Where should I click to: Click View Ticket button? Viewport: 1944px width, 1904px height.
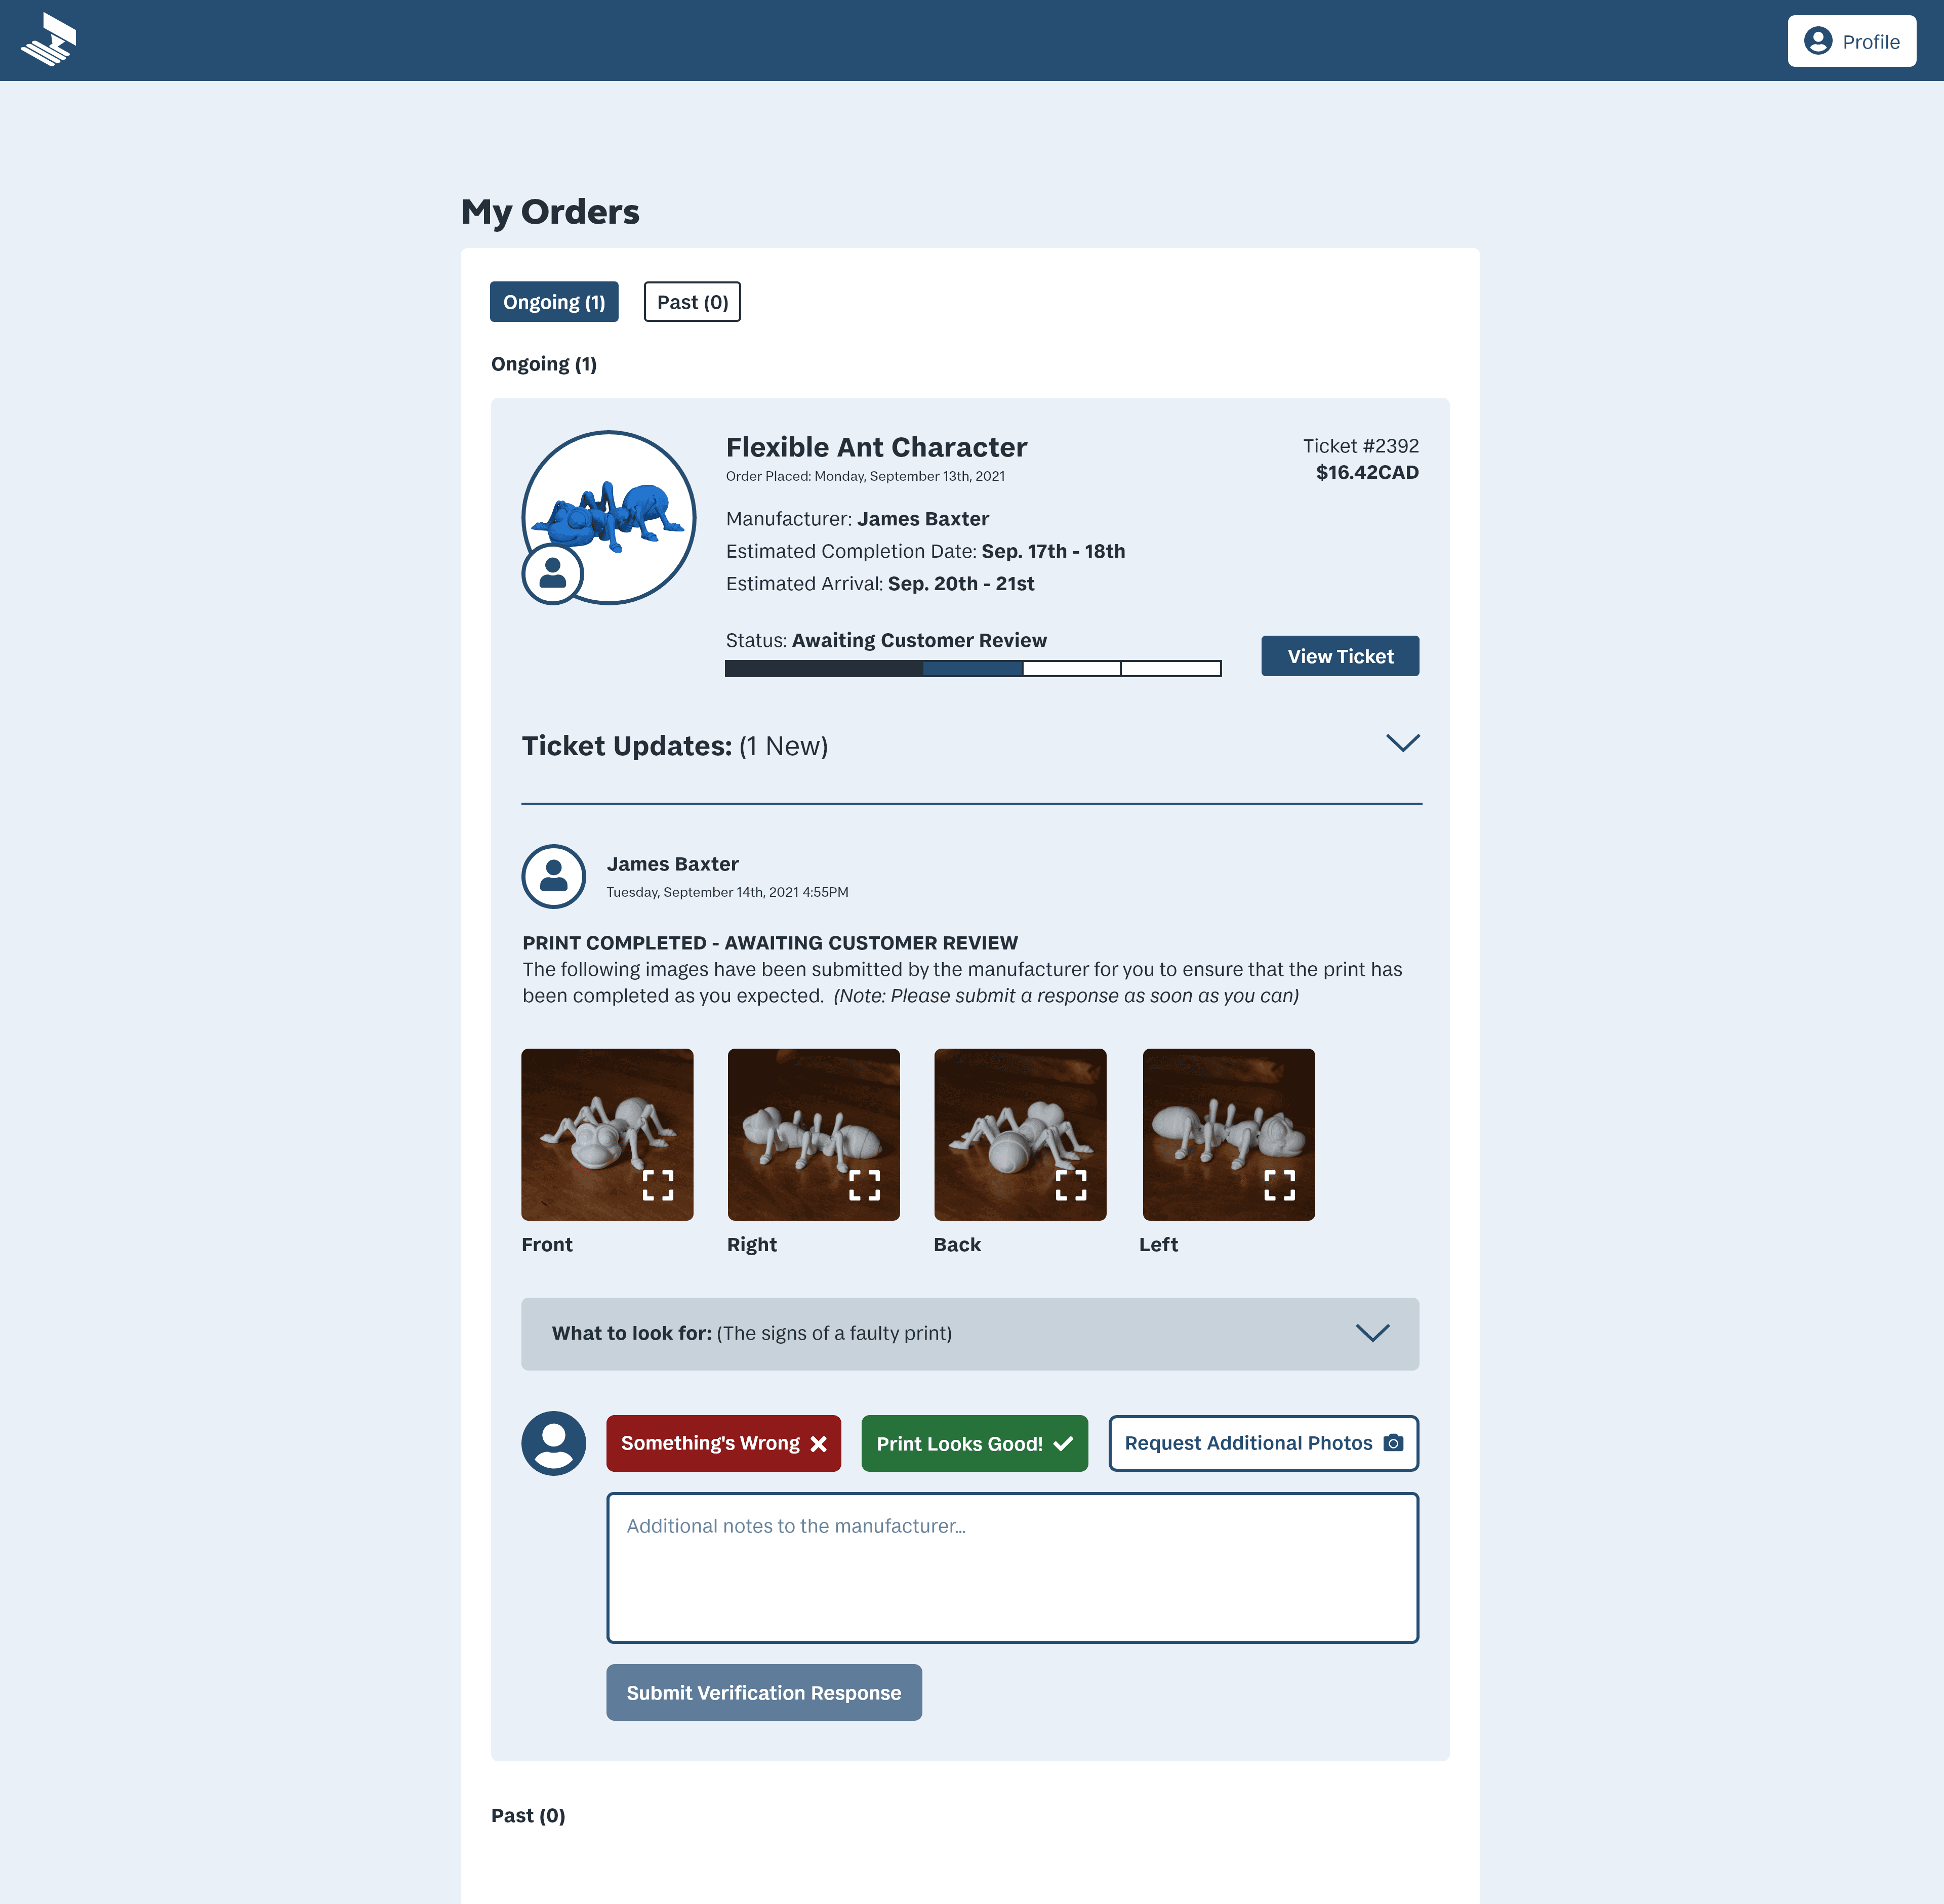[x=1341, y=655]
